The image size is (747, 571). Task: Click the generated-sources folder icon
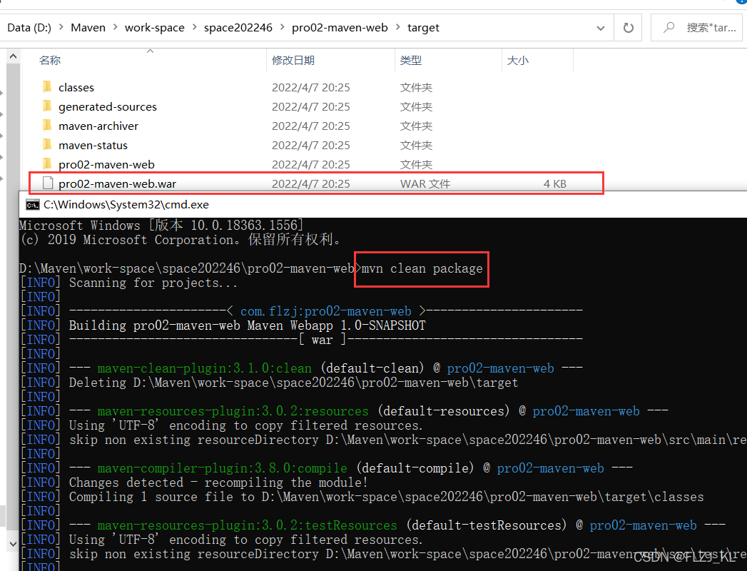tap(47, 106)
